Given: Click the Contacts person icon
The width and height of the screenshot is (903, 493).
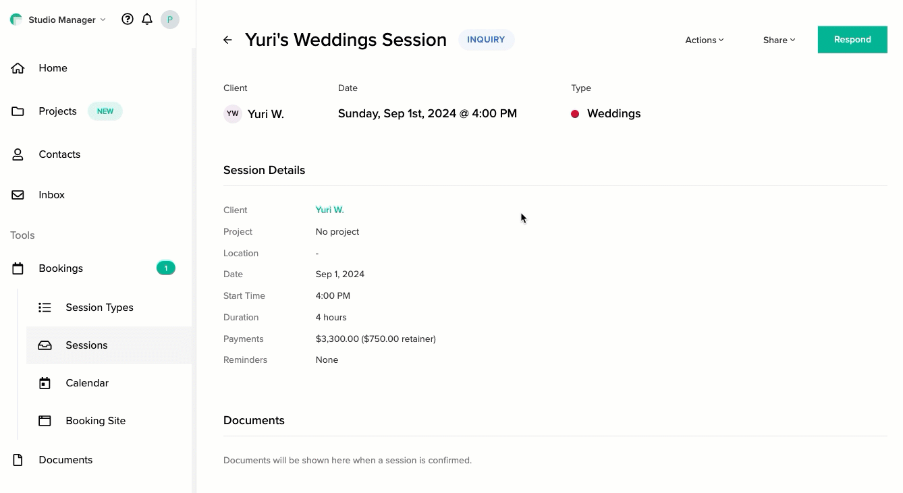Looking at the screenshot, I should (18, 154).
